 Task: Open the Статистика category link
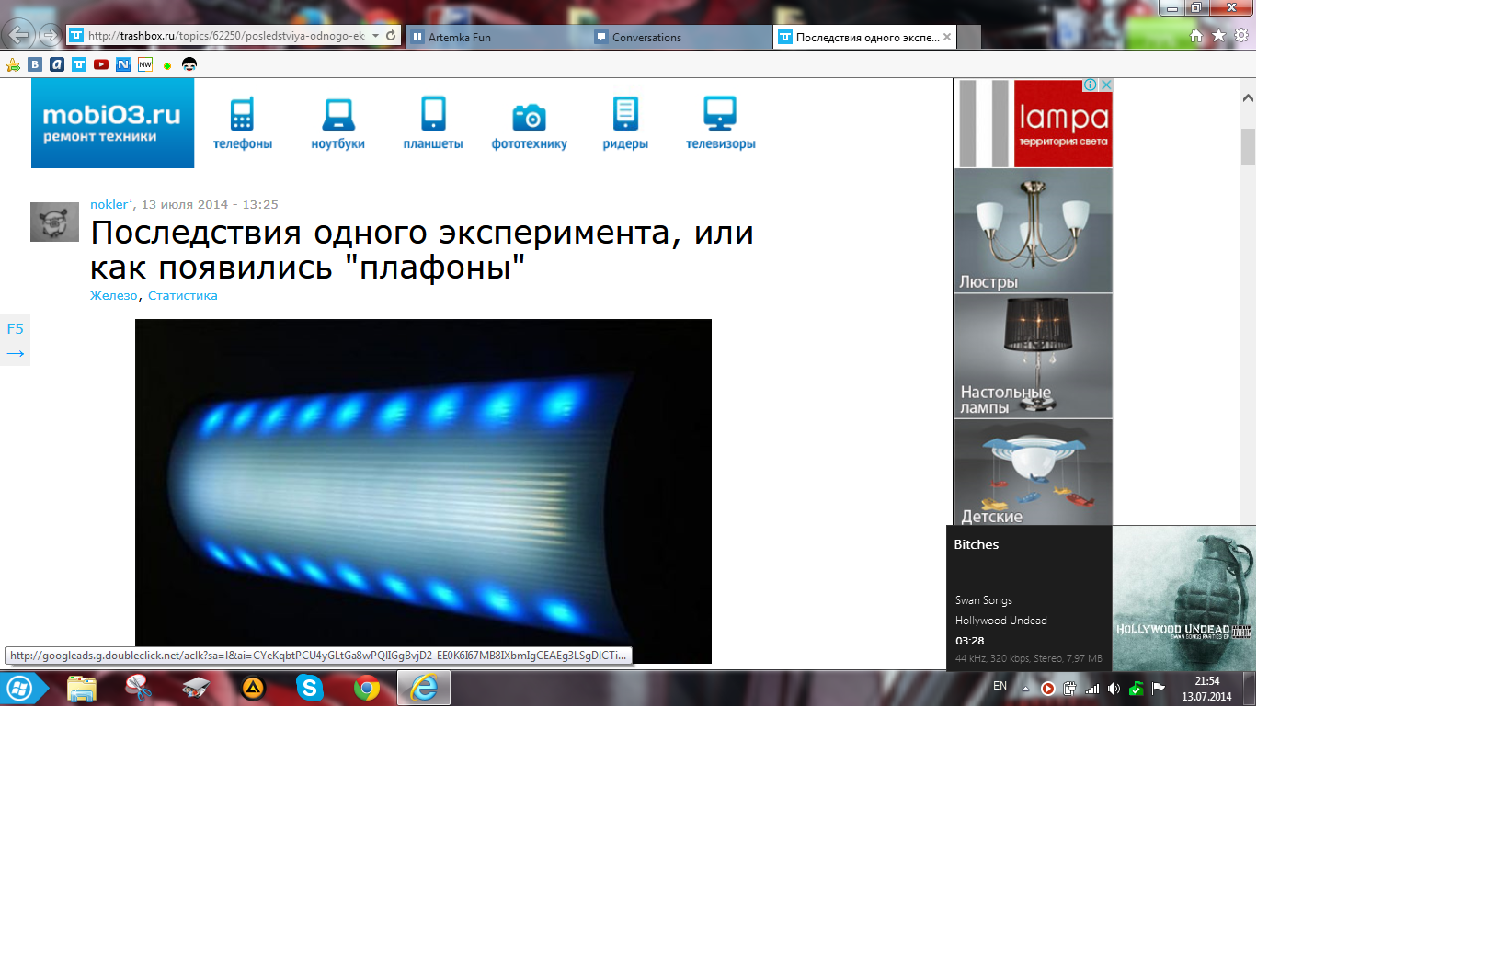coord(182,295)
